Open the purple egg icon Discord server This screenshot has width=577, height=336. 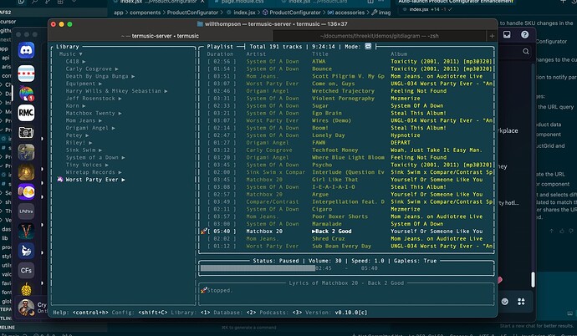point(26,192)
